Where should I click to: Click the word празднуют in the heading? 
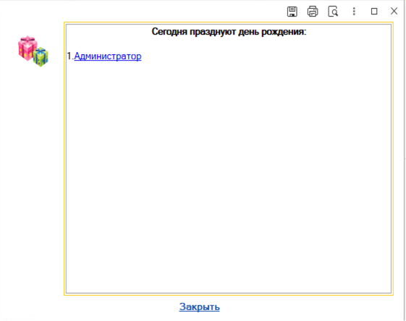213,32
